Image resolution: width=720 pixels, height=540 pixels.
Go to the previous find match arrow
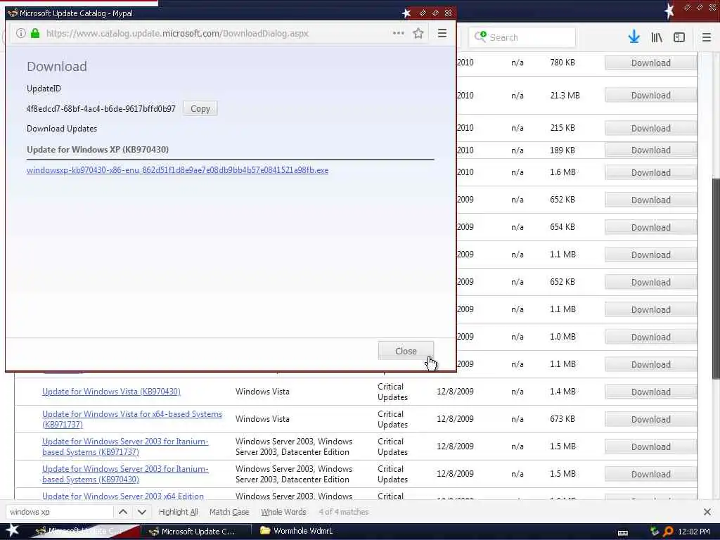(x=123, y=512)
